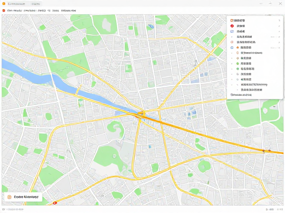Click the orange square icon topping the dropdown panel
The height and width of the screenshot is (213, 285).
[232, 20]
